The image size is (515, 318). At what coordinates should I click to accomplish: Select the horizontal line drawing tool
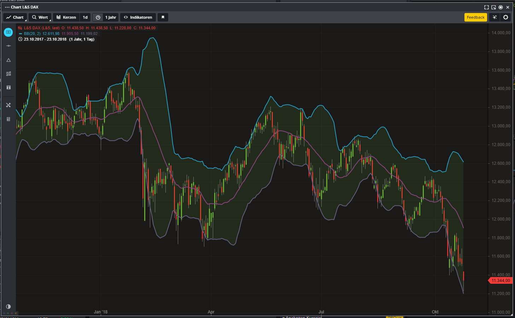(8, 46)
